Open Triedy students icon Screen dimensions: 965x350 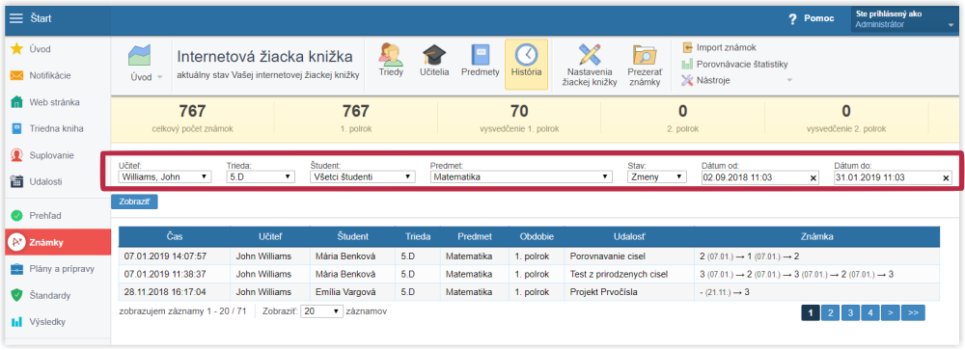point(392,55)
